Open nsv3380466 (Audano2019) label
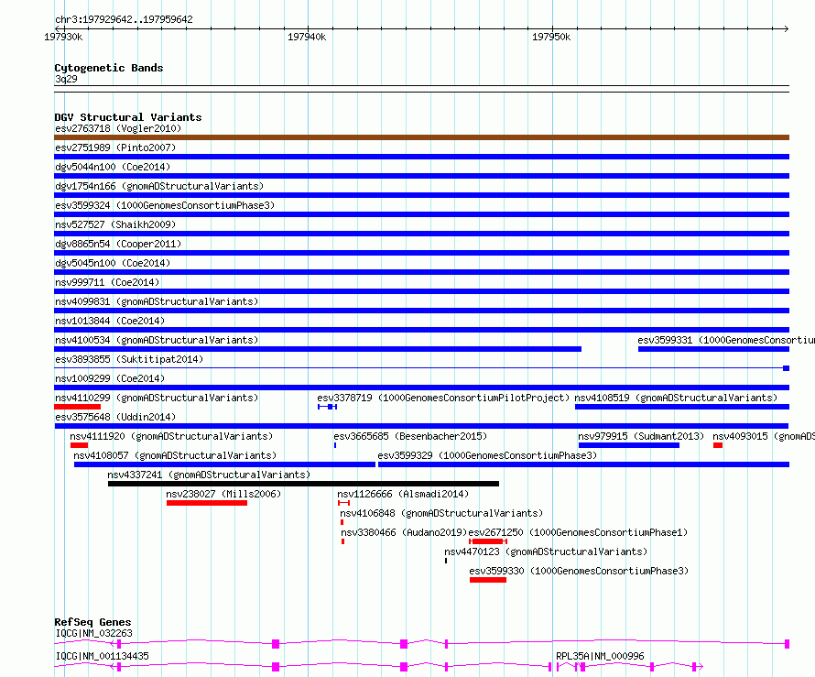 tap(404, 532)
